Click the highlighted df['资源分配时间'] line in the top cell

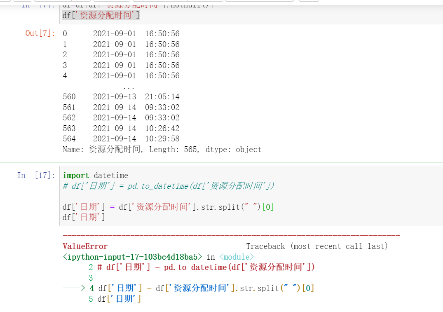(x=101, y=15)
